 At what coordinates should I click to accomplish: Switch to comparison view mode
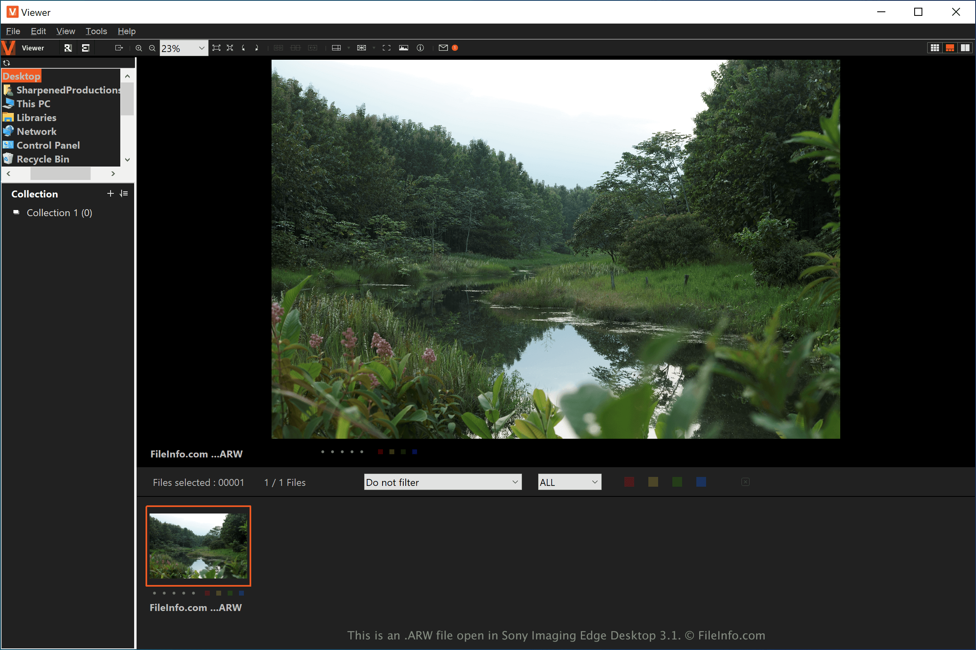click(965, 48)
